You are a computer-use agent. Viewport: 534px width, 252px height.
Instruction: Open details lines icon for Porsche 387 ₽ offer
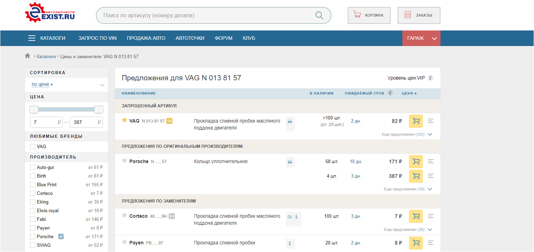[431, 176]
